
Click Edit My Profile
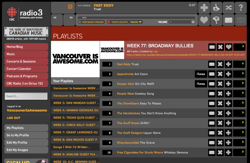26,143
